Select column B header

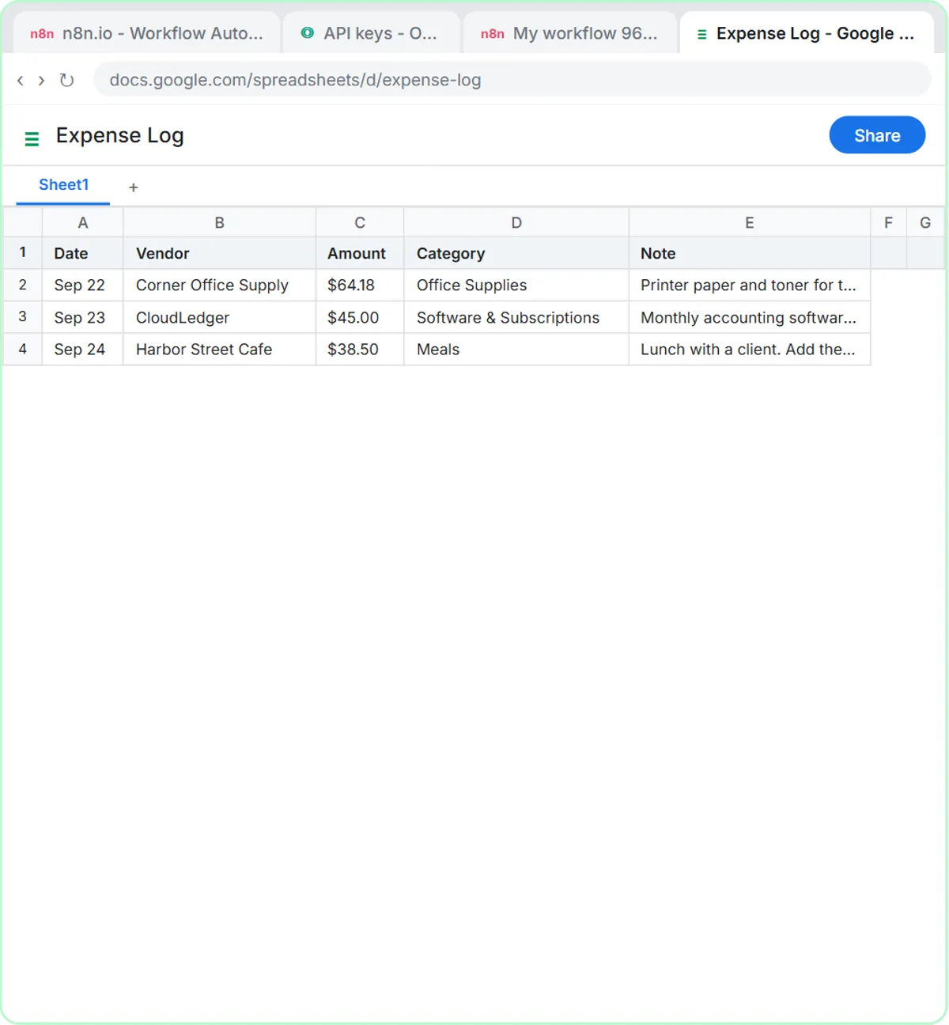(x=220, y=223)
